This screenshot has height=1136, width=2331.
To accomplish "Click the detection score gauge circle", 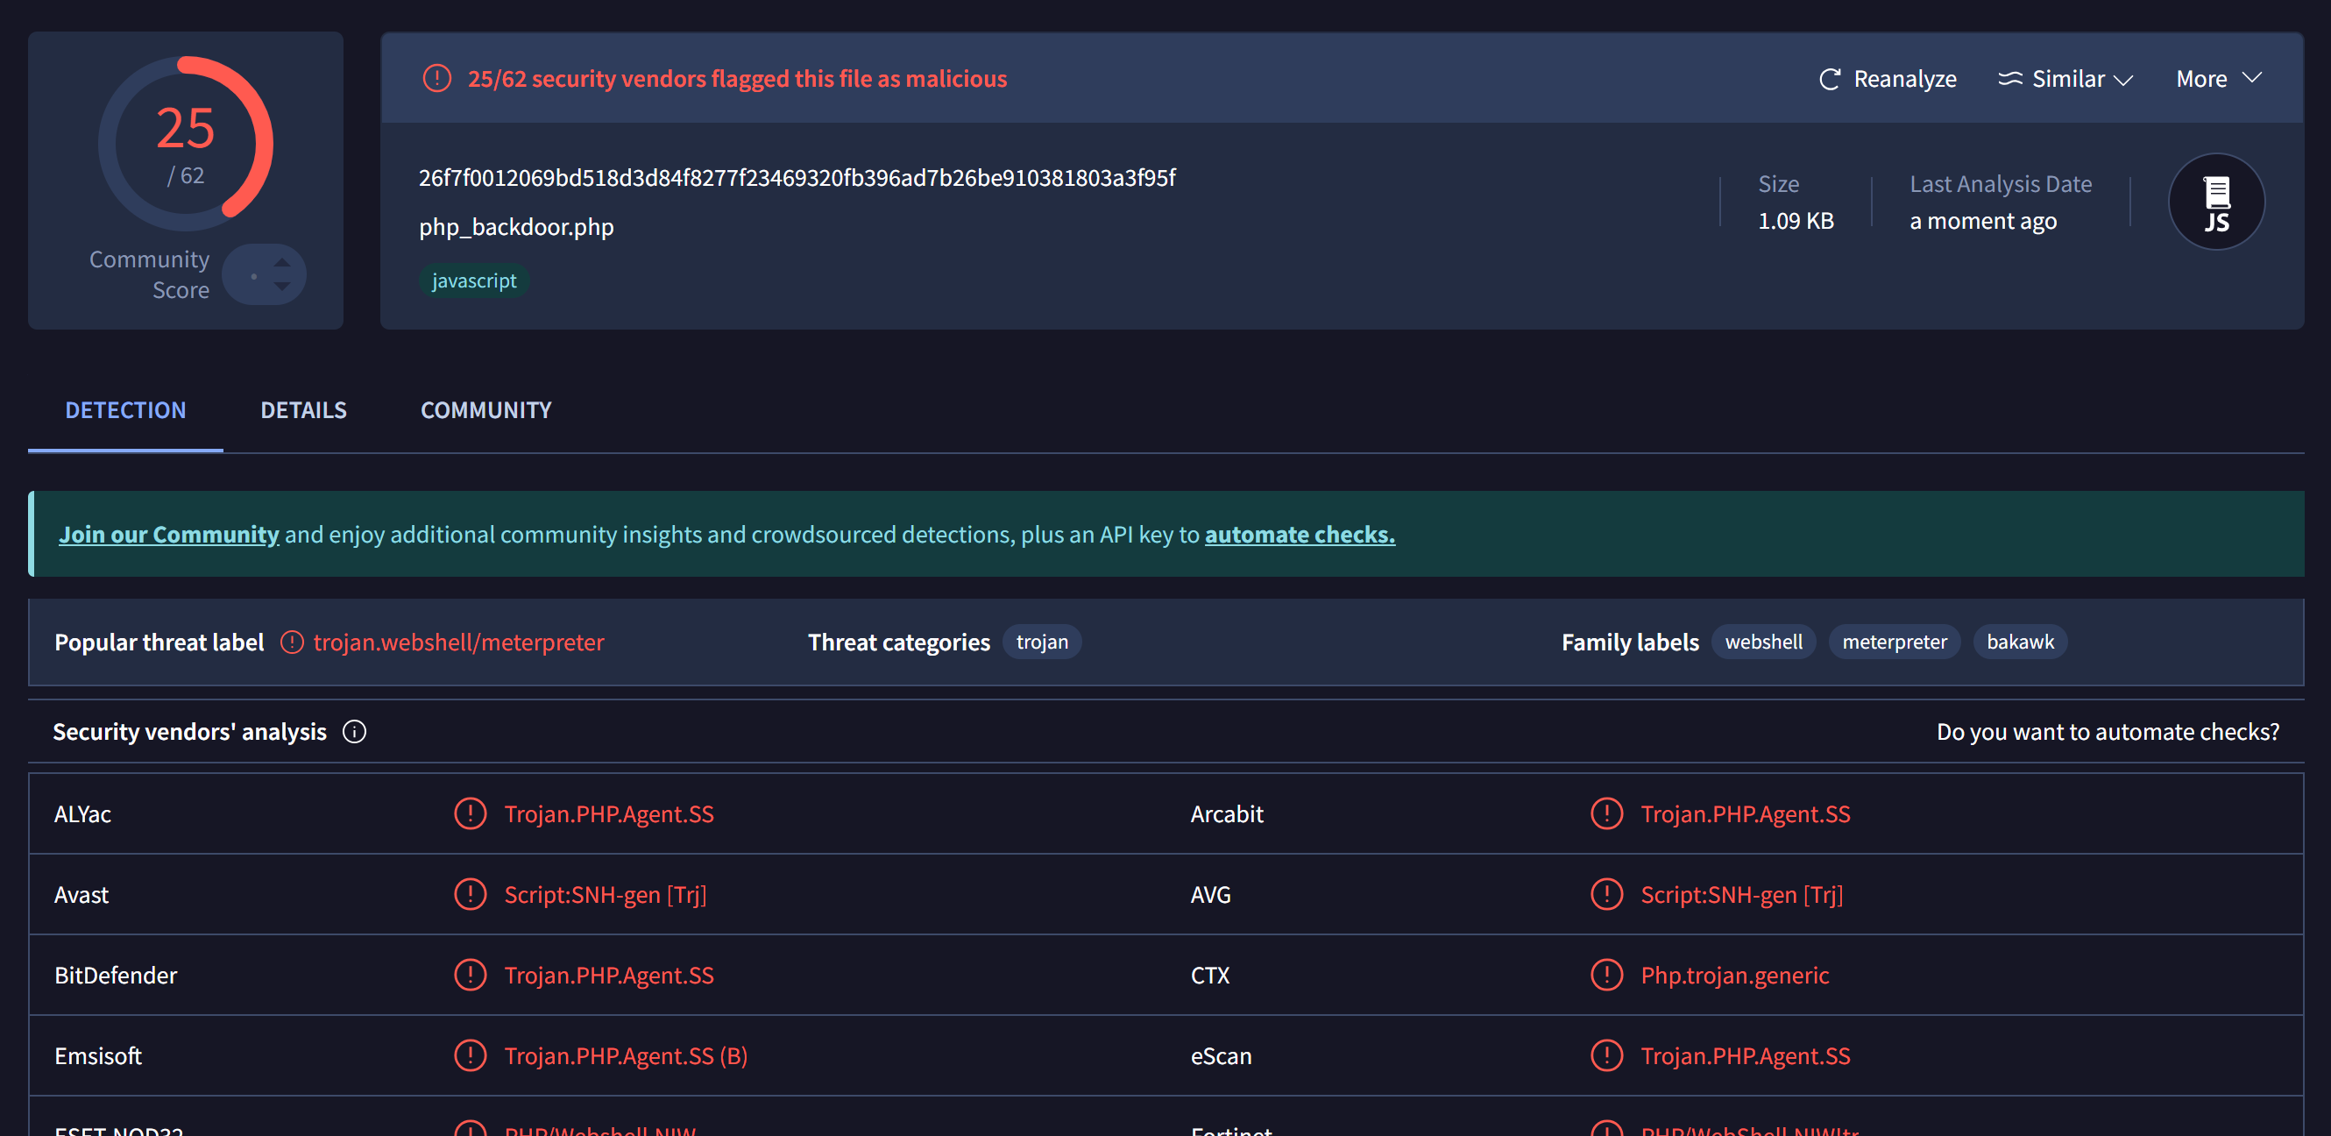I will coord(186,143).
